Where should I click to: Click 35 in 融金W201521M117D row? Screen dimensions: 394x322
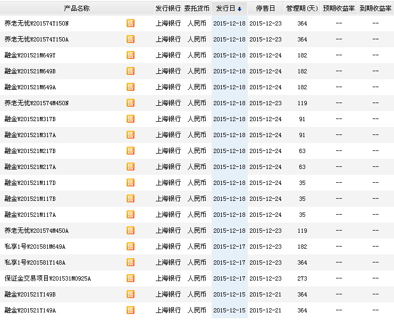point(302,183)
